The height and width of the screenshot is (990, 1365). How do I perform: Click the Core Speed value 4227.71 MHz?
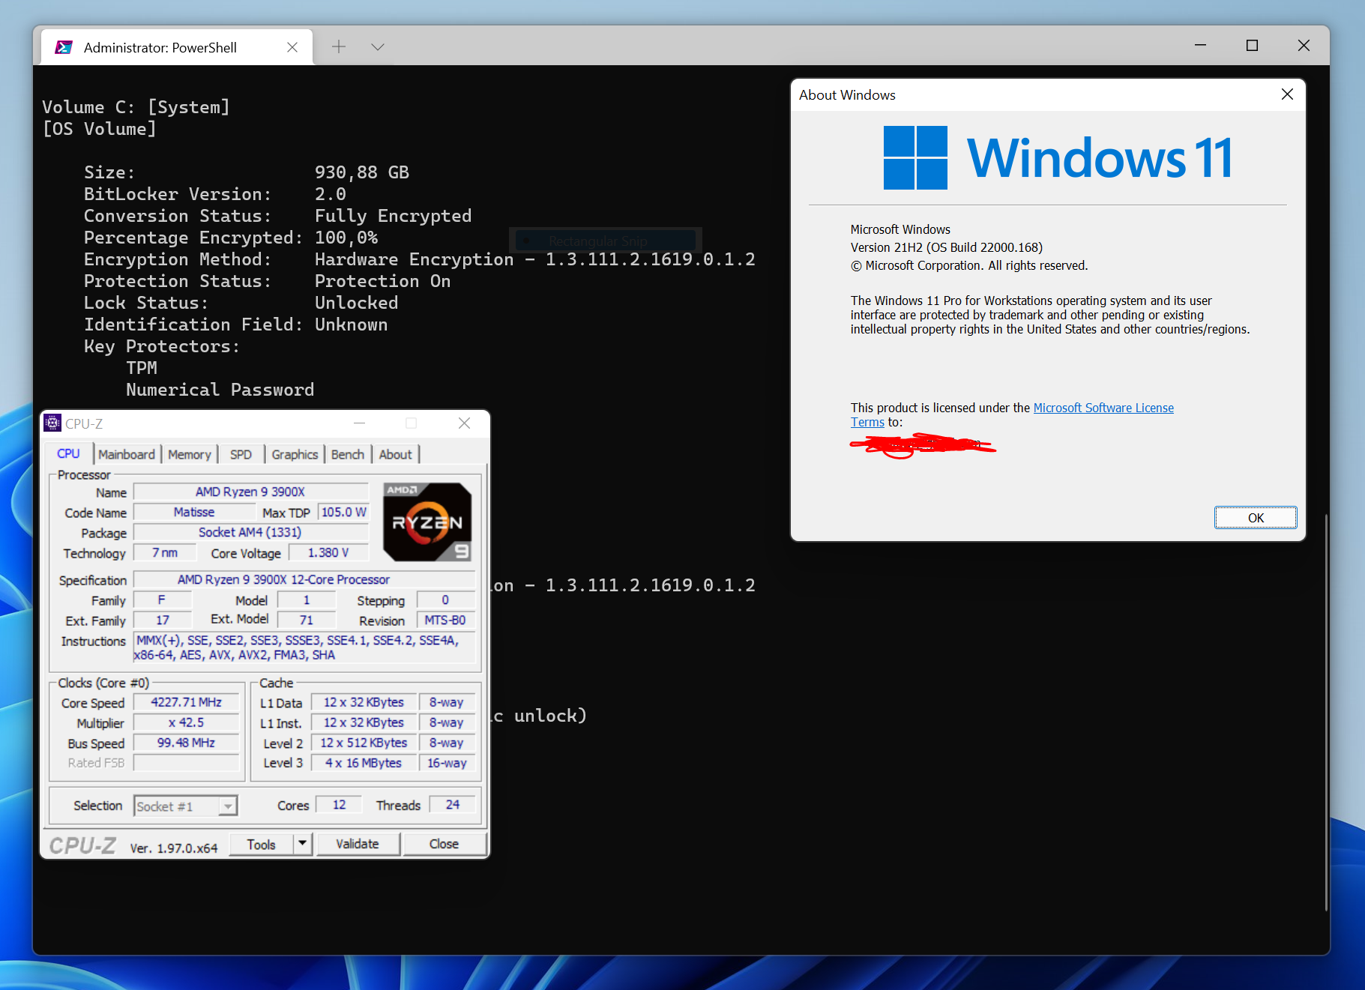pyautogui.click(x=186, y=702)
